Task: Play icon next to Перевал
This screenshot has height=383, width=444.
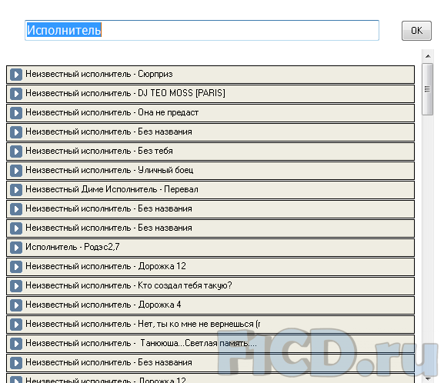Action: pos(16,190)
